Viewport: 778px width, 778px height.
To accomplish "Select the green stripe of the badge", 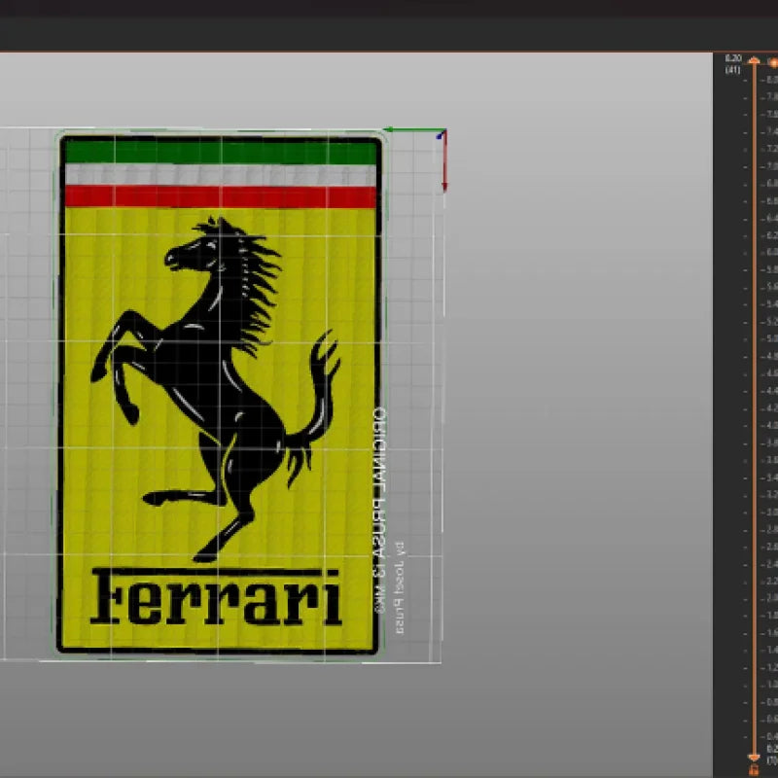I will point(220,152).
